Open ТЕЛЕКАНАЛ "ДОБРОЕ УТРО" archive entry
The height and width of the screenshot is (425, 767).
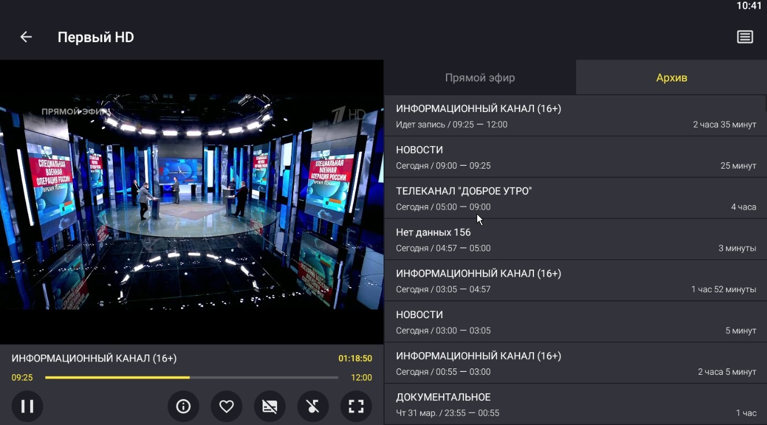pos(575,198)
